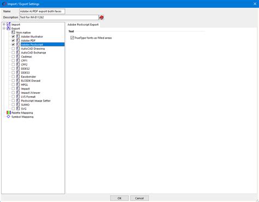Viewport: 259px width, 202px height.
Task: Enable the SVG export checkbox
Action: 13,109
